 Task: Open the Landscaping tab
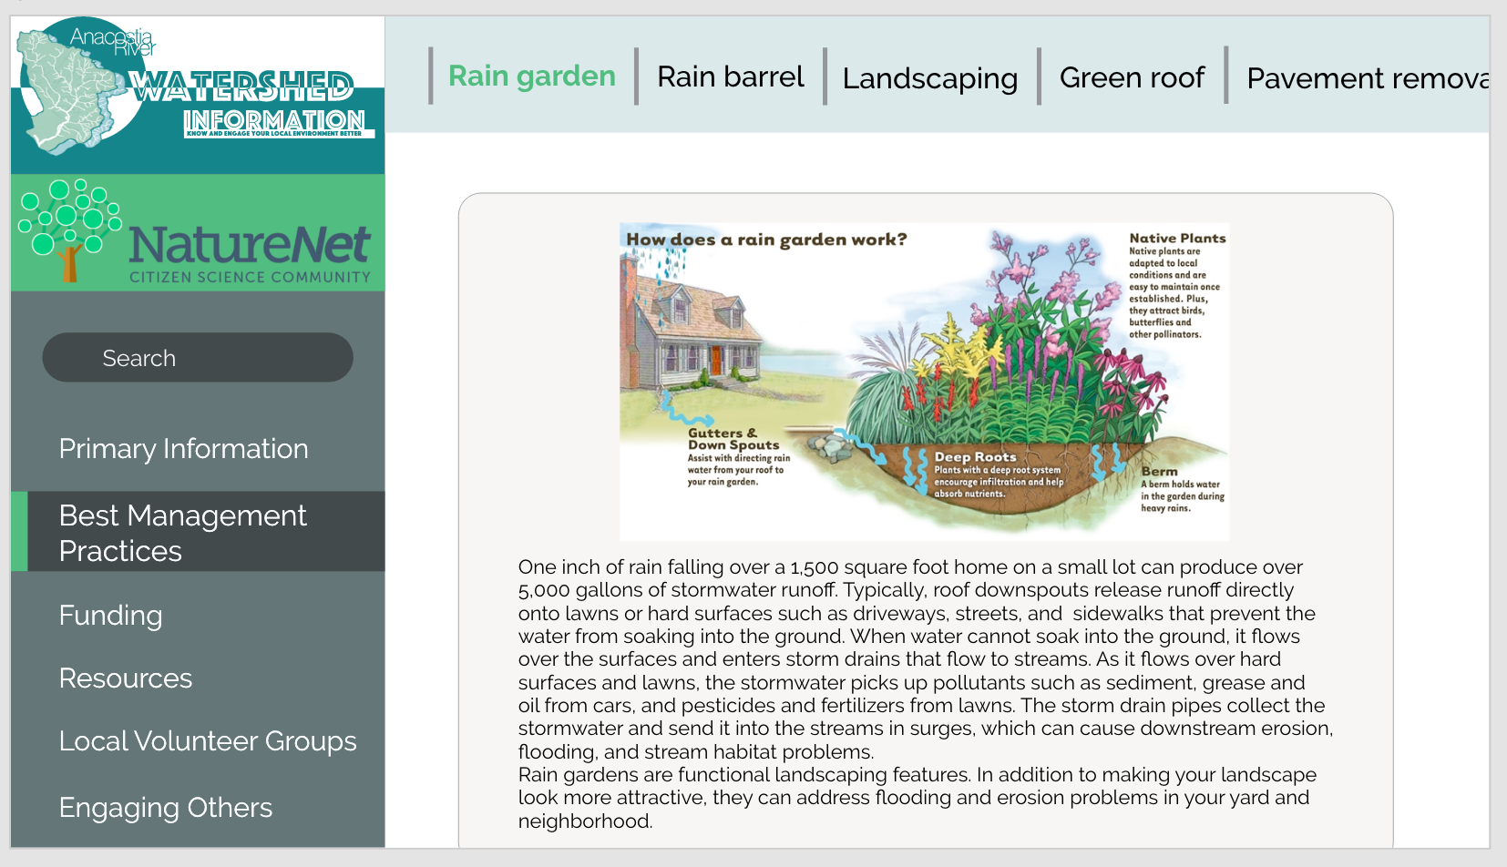coord(930,78)
